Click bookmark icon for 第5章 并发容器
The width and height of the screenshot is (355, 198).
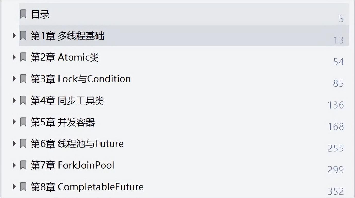tap(23, 122)
